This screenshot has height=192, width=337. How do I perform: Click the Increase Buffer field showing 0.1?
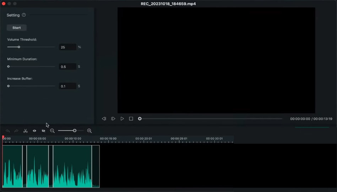67,86
